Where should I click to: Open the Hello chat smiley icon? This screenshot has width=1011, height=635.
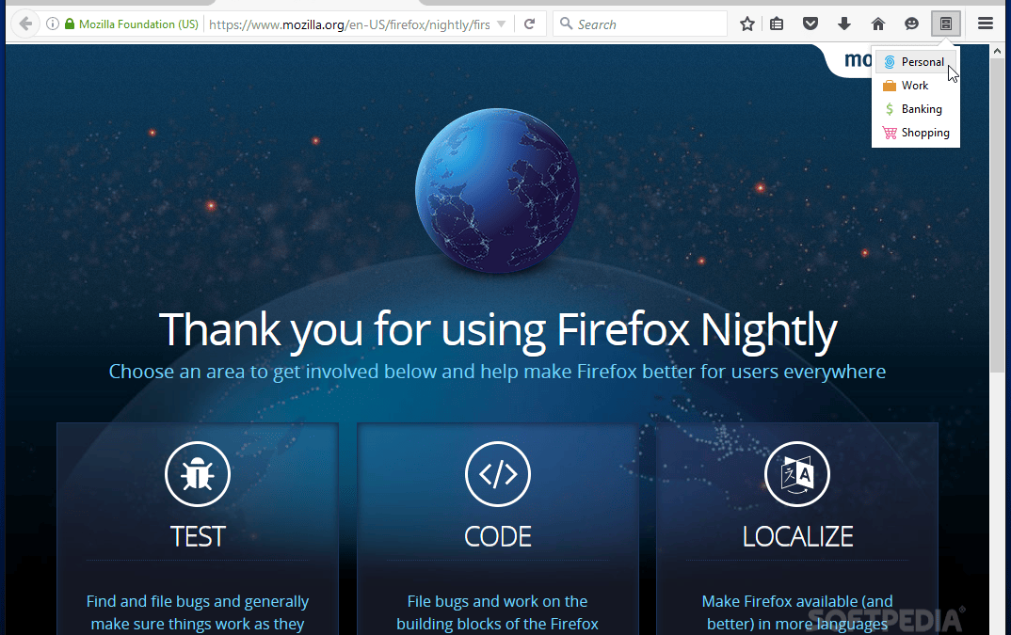tap(911, 24)
